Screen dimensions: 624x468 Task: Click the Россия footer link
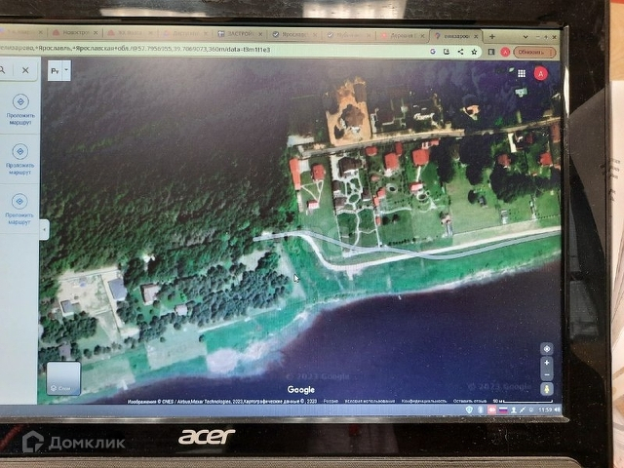[x=331, y=401]
